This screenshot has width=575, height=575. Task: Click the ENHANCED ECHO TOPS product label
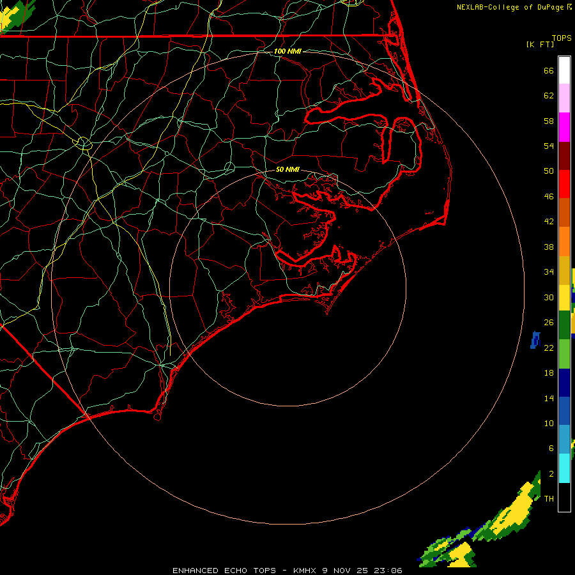[224, 571]
